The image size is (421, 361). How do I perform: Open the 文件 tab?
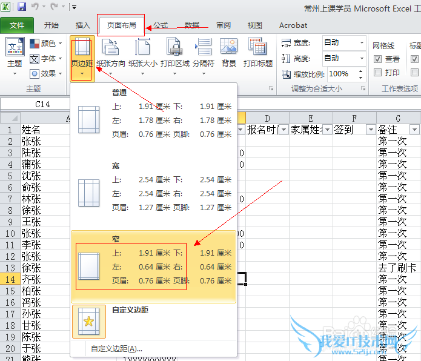pyautogui.click(x=17, y=25)
